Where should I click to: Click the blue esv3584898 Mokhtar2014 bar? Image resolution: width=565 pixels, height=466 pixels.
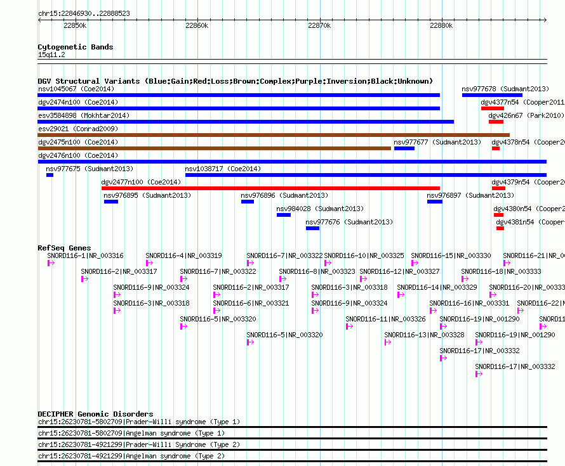(246, 122)
